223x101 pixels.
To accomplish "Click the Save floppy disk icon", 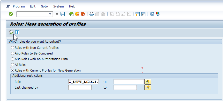I will 63,14.
